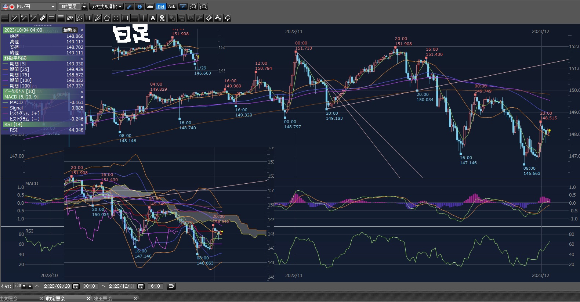Toggle the Bid price display

pos(161,7)
